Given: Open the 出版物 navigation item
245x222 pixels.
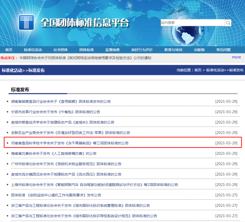Looking at the screenshot, I should (199, 50).
